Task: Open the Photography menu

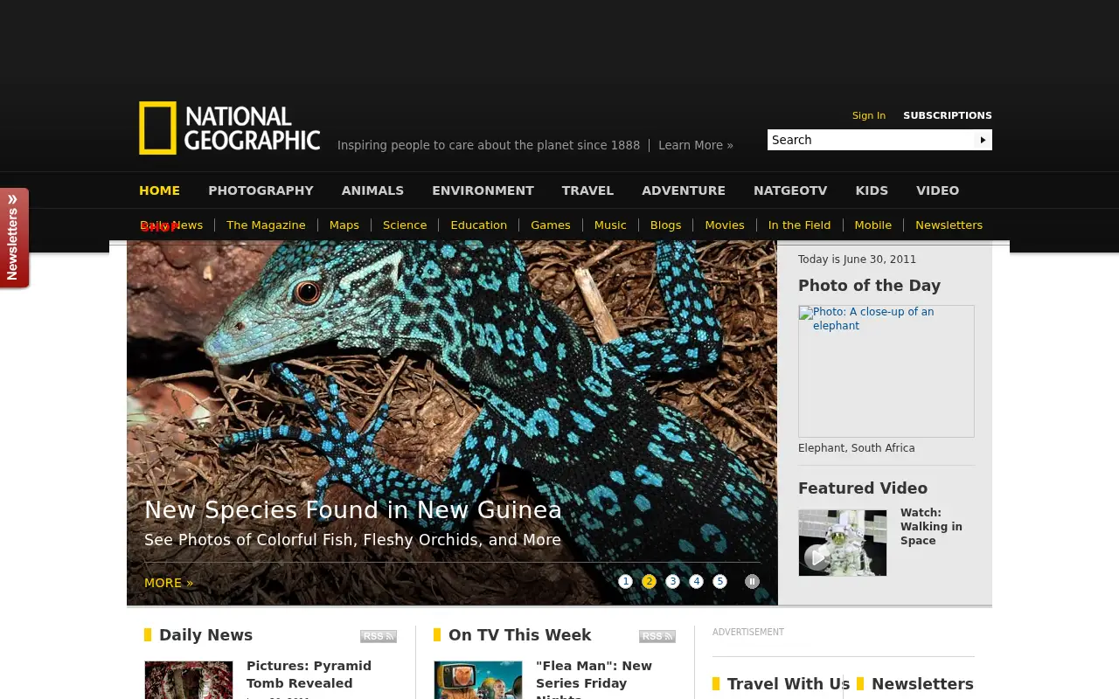Action: tap(261, 190)
